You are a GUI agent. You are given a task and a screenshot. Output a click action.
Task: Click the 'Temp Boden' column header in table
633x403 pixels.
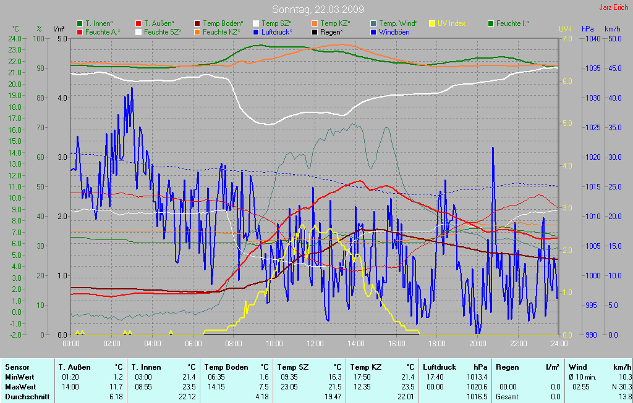tap(226, 367)
